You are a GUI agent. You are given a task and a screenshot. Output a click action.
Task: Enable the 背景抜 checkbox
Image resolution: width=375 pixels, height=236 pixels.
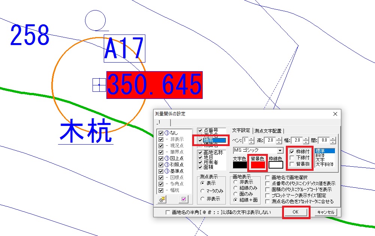292,164
